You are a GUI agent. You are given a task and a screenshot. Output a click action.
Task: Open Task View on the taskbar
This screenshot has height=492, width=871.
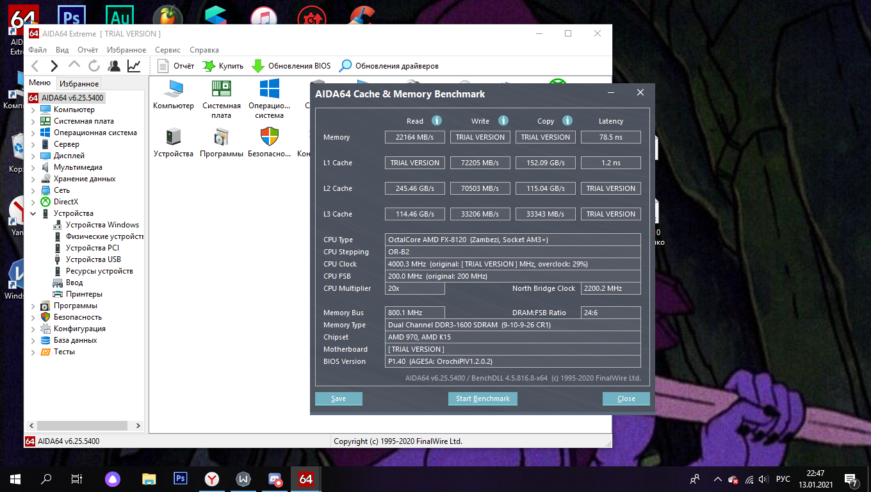coord(76,479)
